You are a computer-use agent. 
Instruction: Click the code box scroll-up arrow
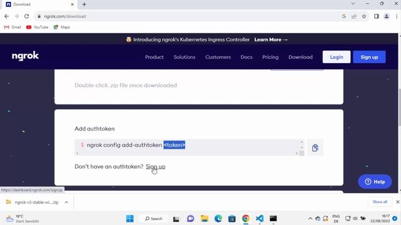pos(302,142)
